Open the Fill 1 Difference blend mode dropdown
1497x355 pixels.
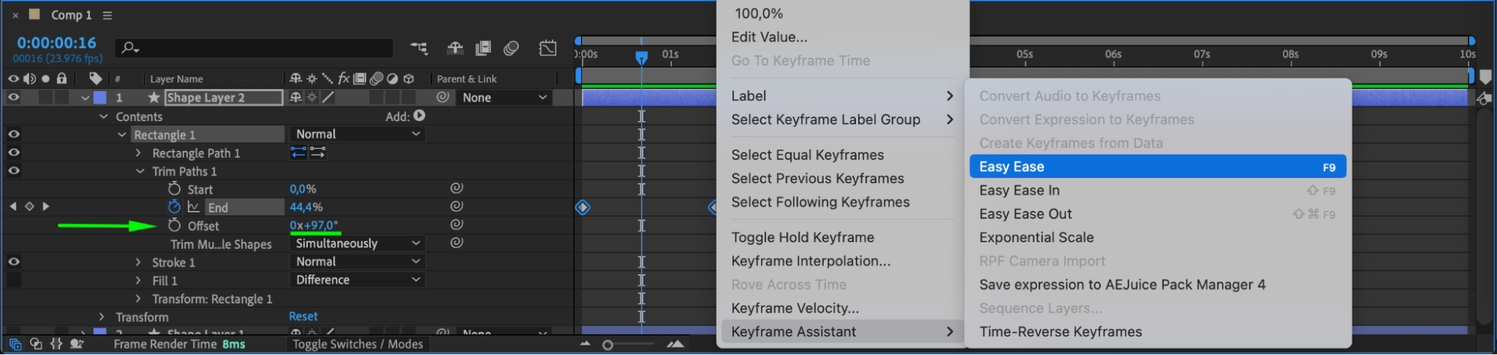pyautogui.click(x=357, y=280)
